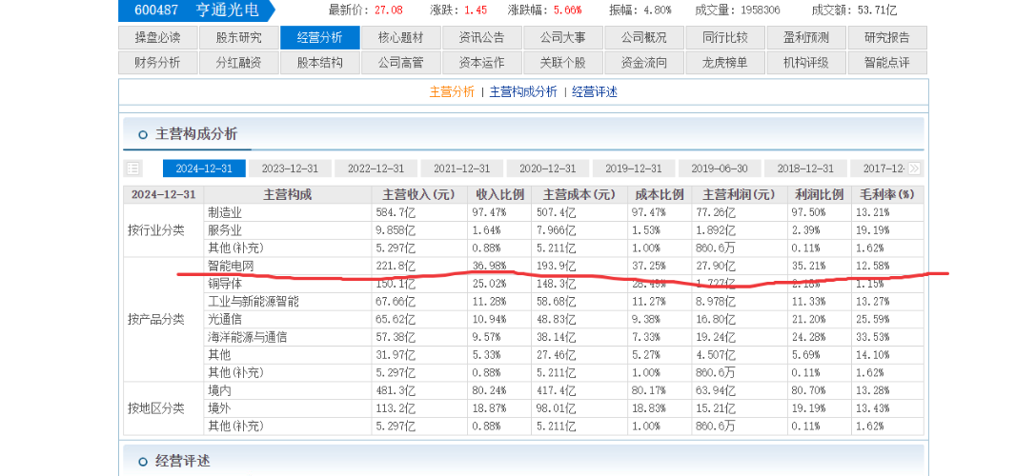Jump to 经营评述 section link
The height and width of the screenshot is (476, 1036).
coord(595,91)
